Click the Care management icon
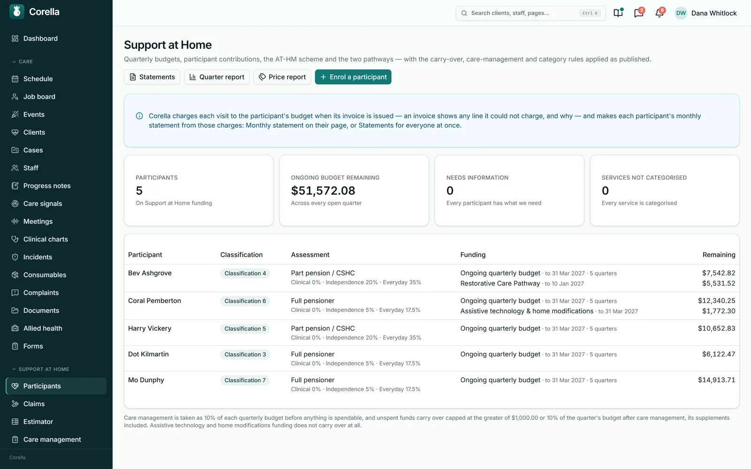 coord(15,439)
